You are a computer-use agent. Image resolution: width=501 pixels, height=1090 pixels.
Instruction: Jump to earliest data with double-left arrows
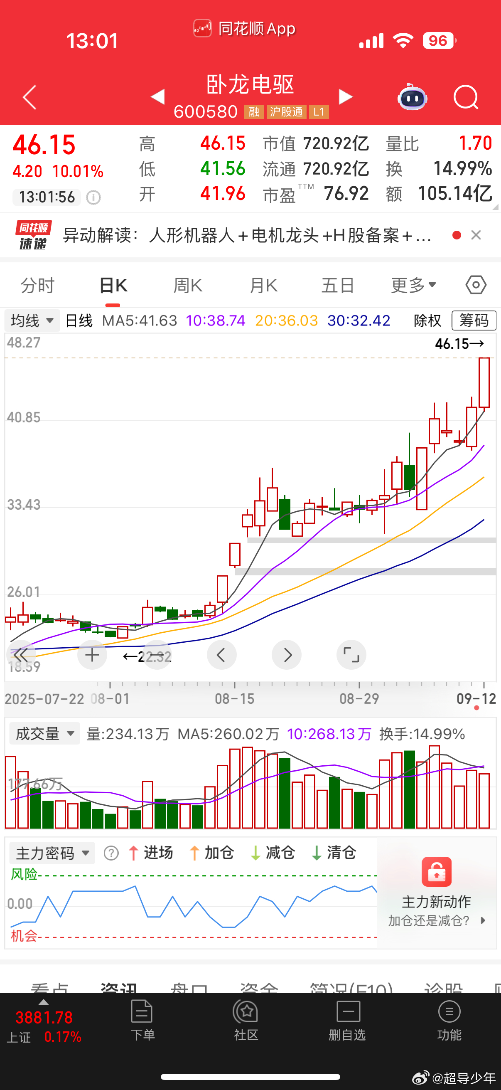click(x=20, y=655)
